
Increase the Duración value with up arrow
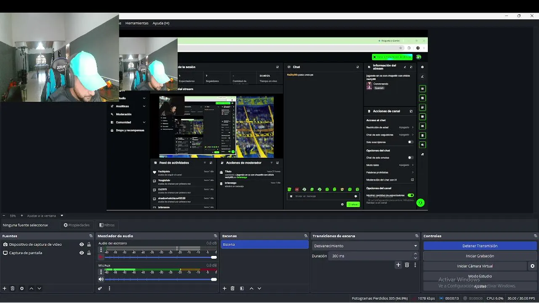(416, 254)
